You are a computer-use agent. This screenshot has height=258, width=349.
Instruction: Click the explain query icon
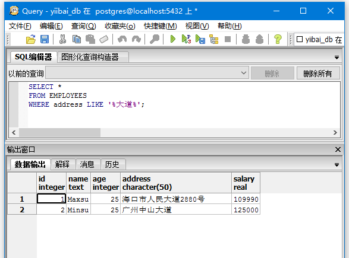[213, 39]
